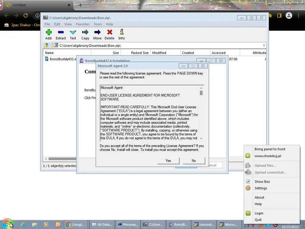Go back in the Chrome browser

click(7, 16)
